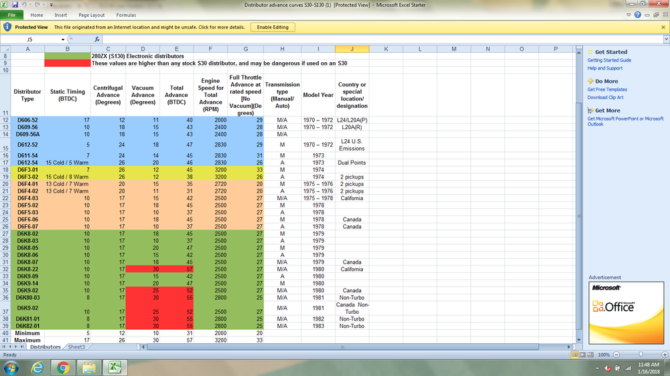
Task: Switch to Page Layout view icon
Action: tap(582, 355)
